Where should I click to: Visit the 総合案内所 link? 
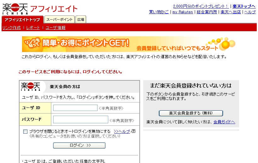207,12
